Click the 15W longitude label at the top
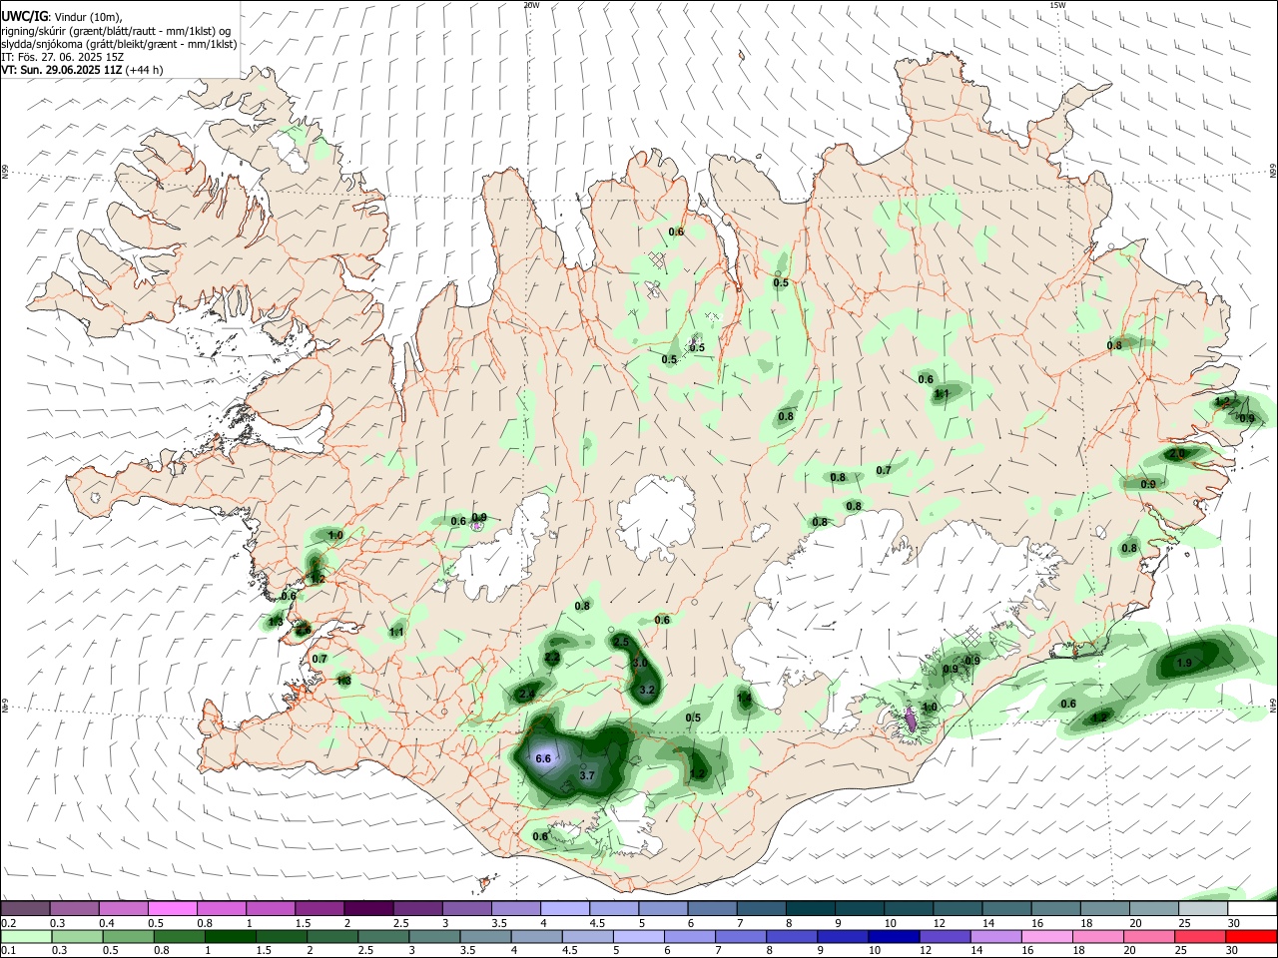1278x958 pixels. [x=1057, y=5]
